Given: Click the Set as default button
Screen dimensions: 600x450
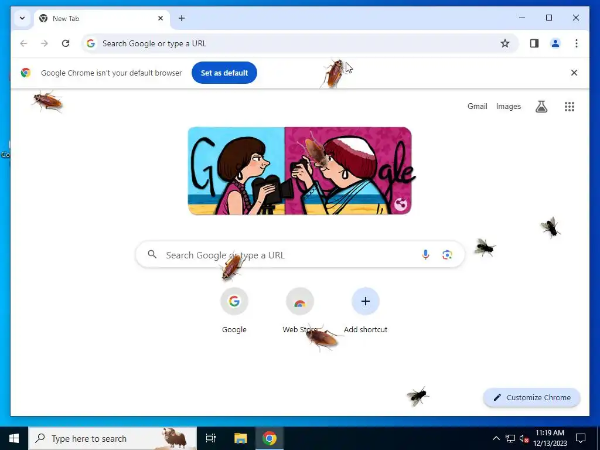Looking at the screenshot, I should (224, 73).
